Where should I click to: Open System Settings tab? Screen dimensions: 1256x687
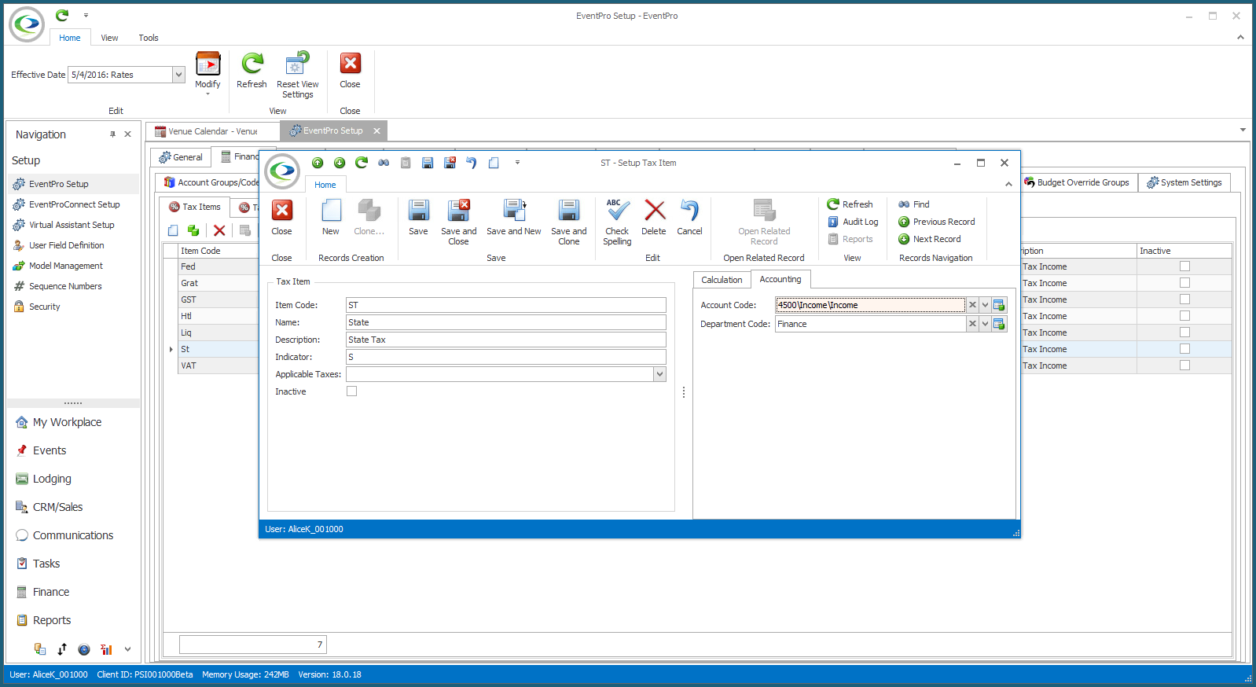pos(1184,182)
